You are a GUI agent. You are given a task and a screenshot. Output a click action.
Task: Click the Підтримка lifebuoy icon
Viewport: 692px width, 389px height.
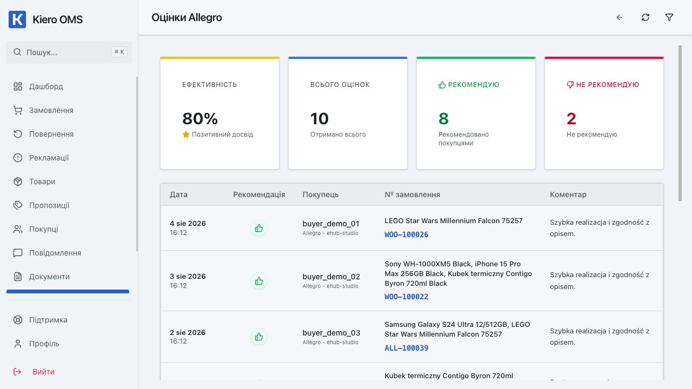coord(18,320)
